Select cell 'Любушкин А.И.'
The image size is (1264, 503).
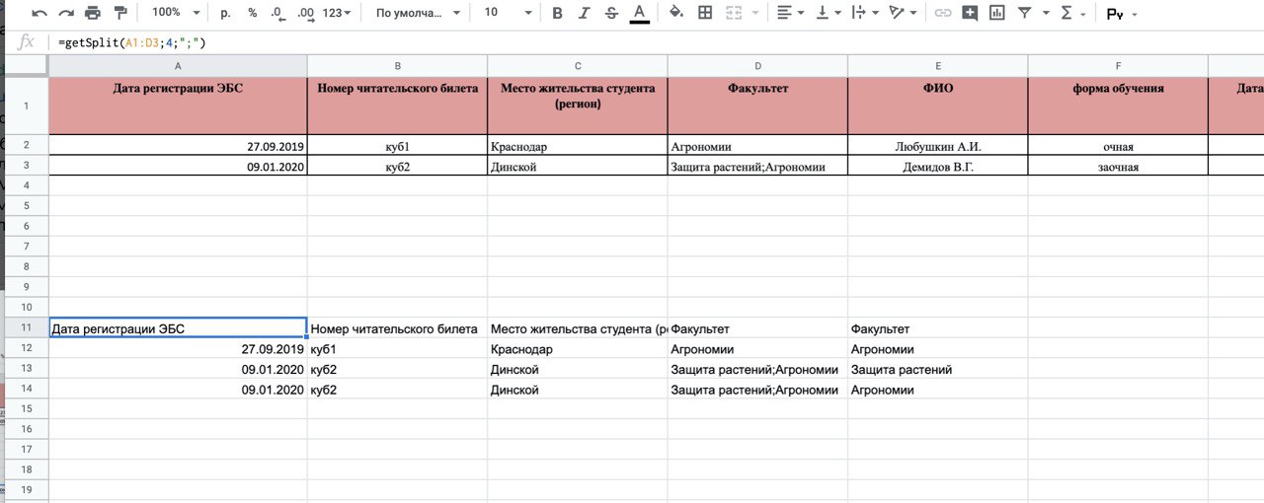(937, 146)
